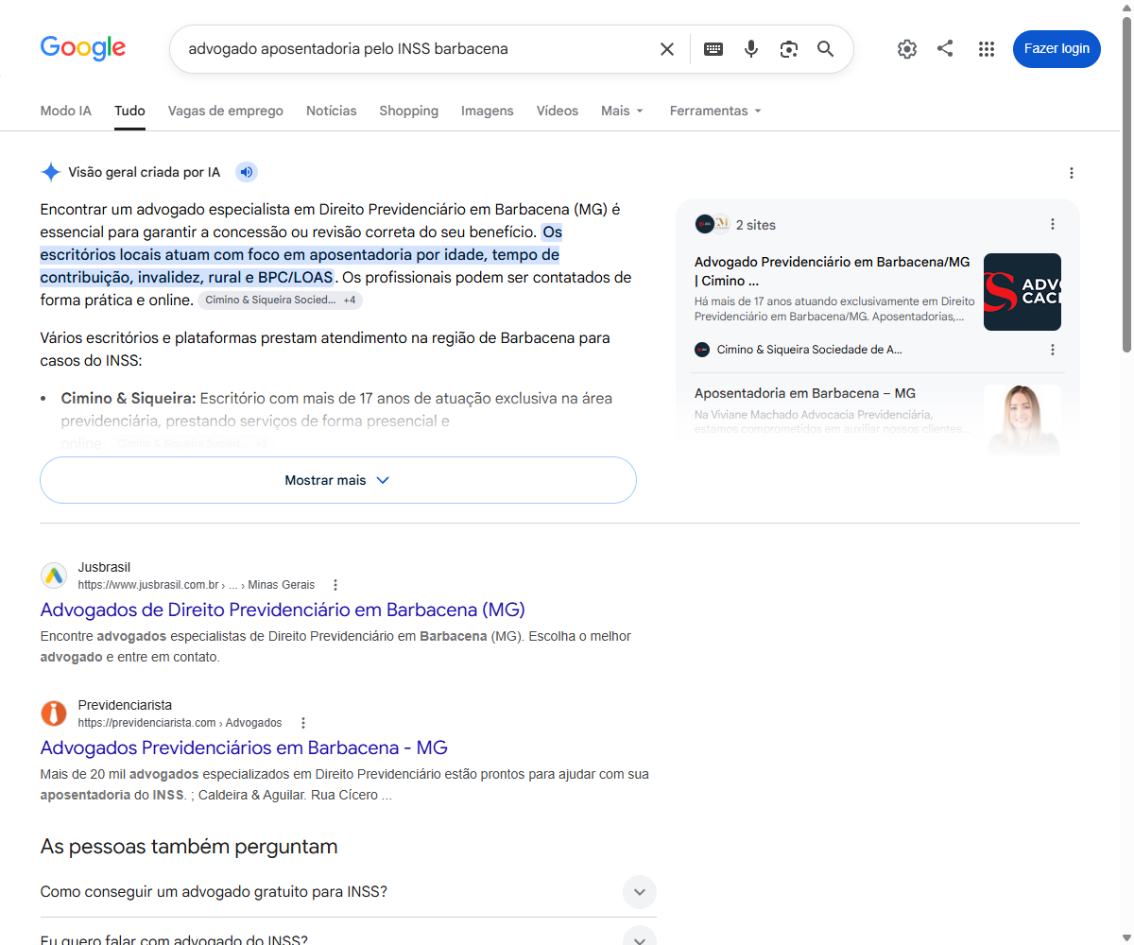
Task: Open Previdenciarista result three-dot menu
Action: pos(303,723)
